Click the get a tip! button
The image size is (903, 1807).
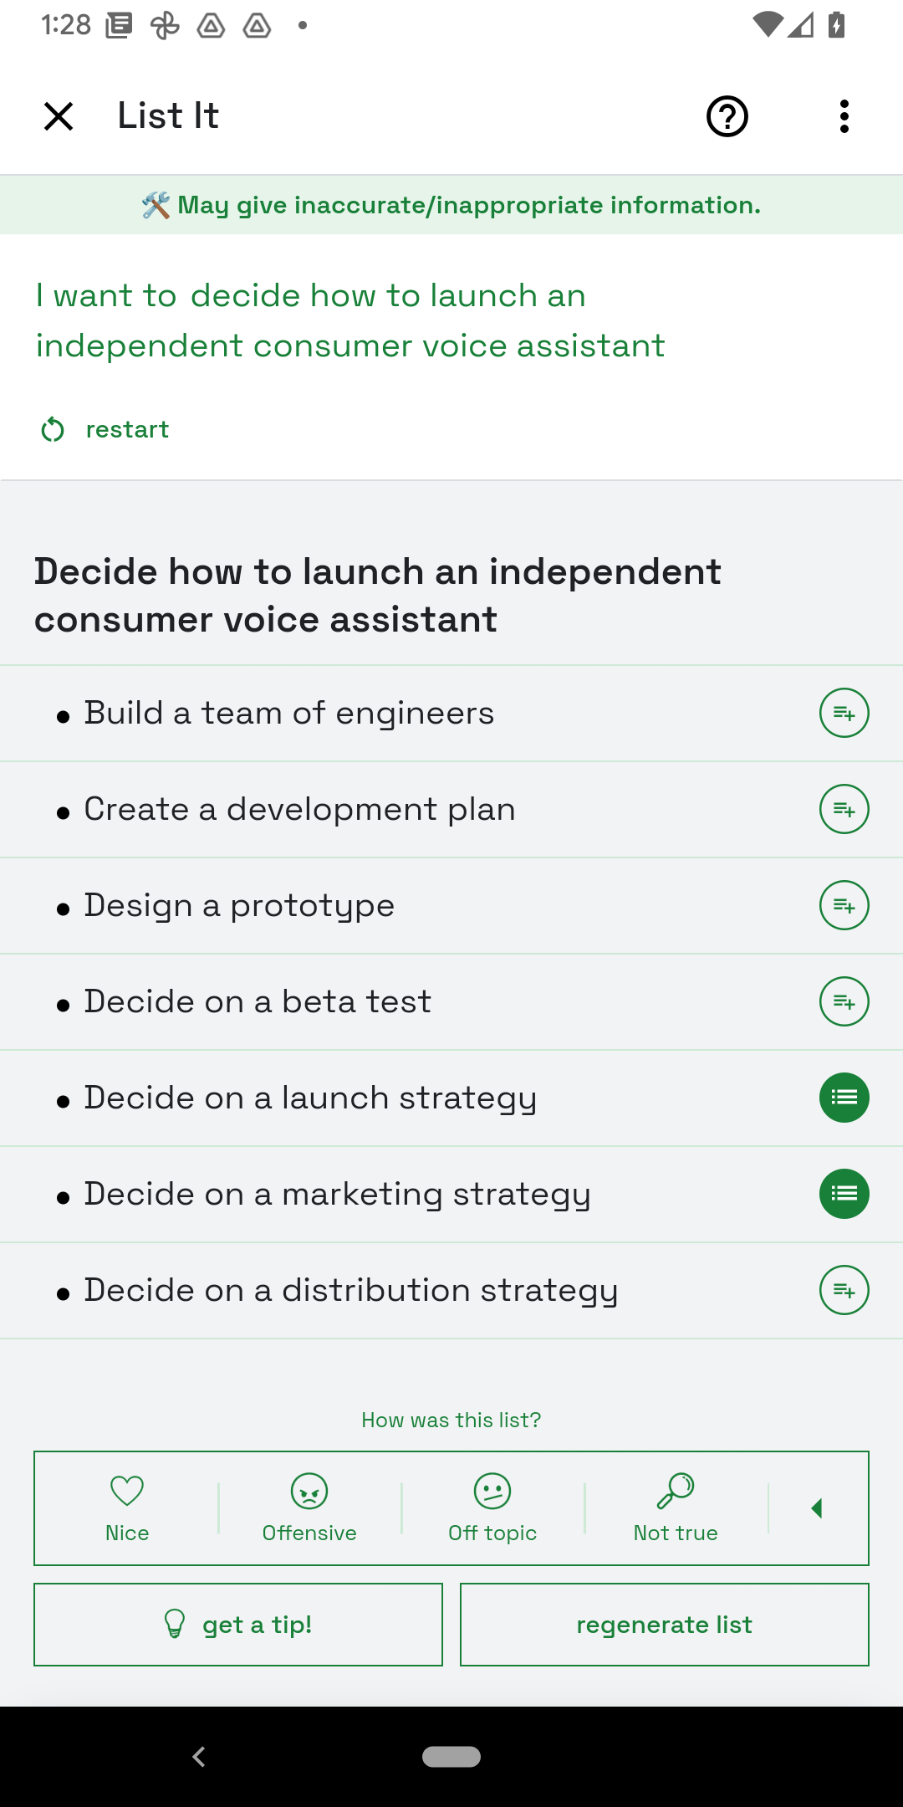[x=238, y=1625]
